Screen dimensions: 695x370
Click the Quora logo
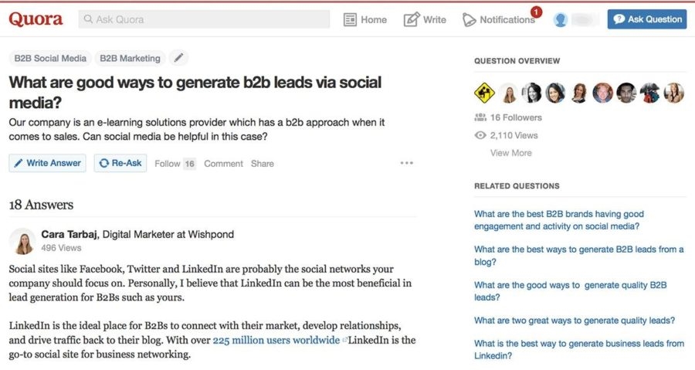pyautogui.click(x=36, y=19)
